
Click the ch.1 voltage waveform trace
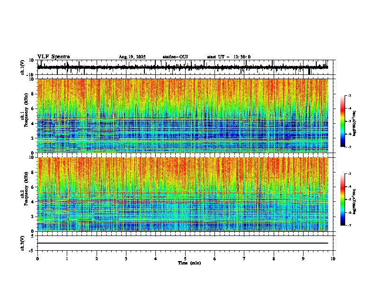pos(183,67)
